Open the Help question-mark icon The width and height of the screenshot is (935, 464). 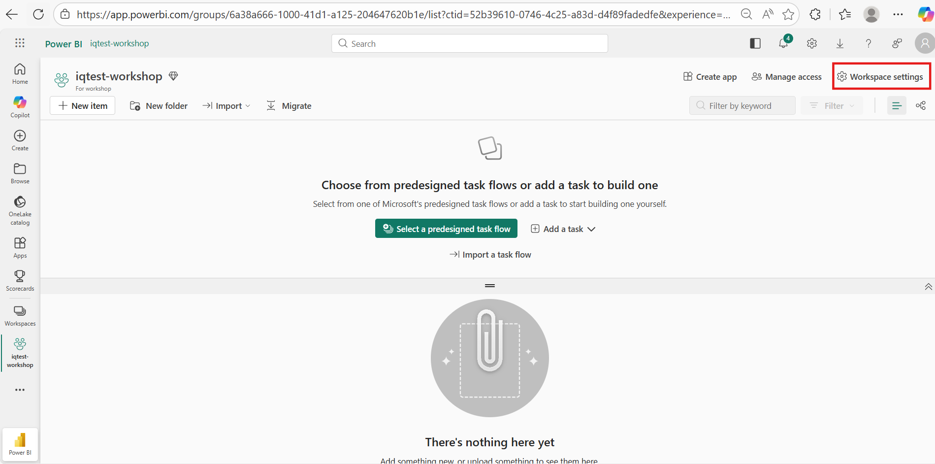click(x=868, y=43)
